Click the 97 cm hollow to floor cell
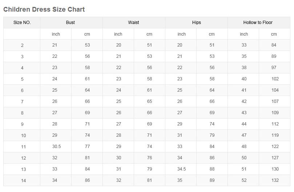Image resolution: width=294 pixels, height=192 pixels. (274, 68)
